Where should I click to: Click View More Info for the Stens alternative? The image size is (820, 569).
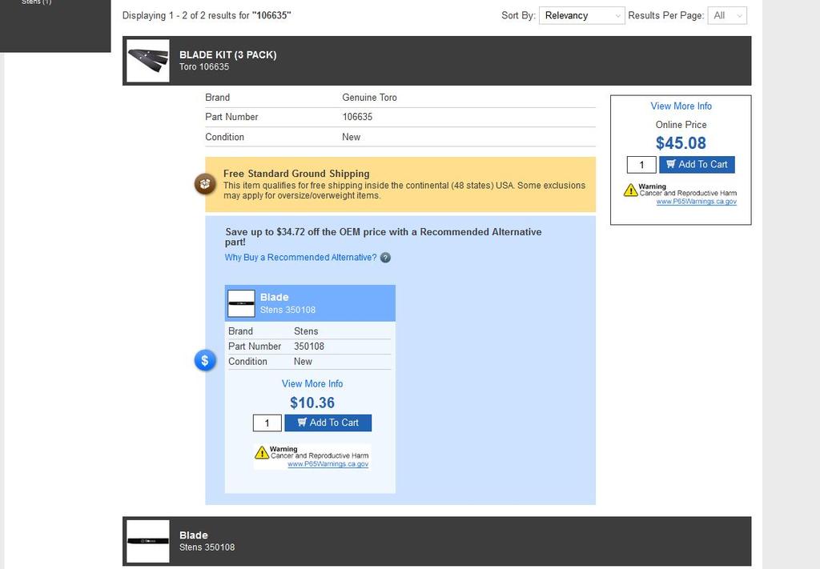point(312,383)
